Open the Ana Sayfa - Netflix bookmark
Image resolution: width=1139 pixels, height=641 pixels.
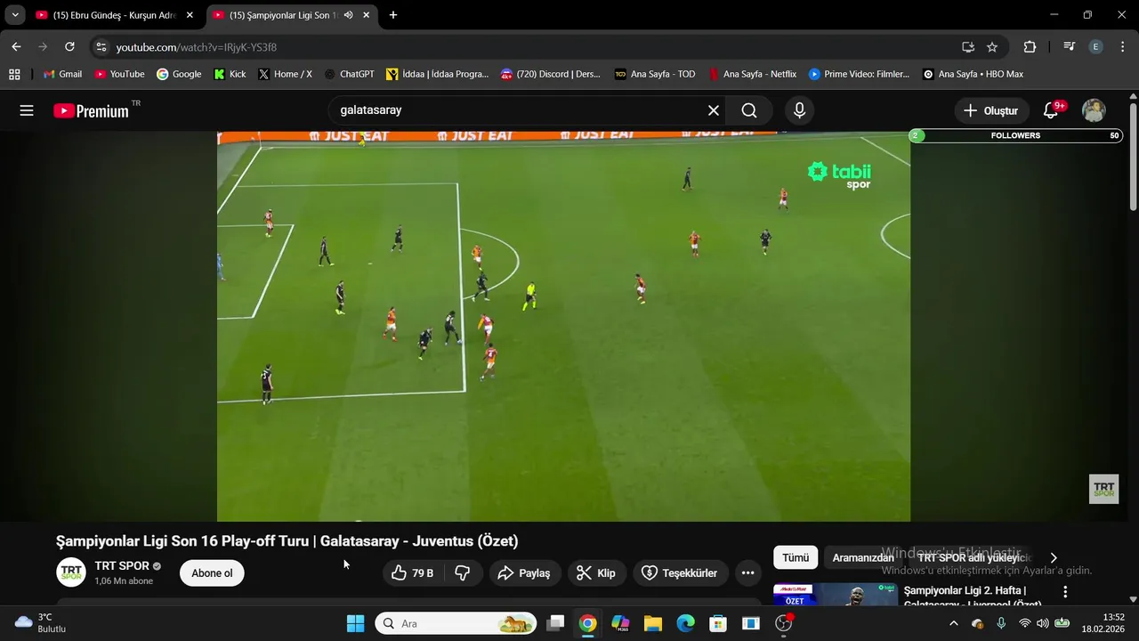[752, 74]
